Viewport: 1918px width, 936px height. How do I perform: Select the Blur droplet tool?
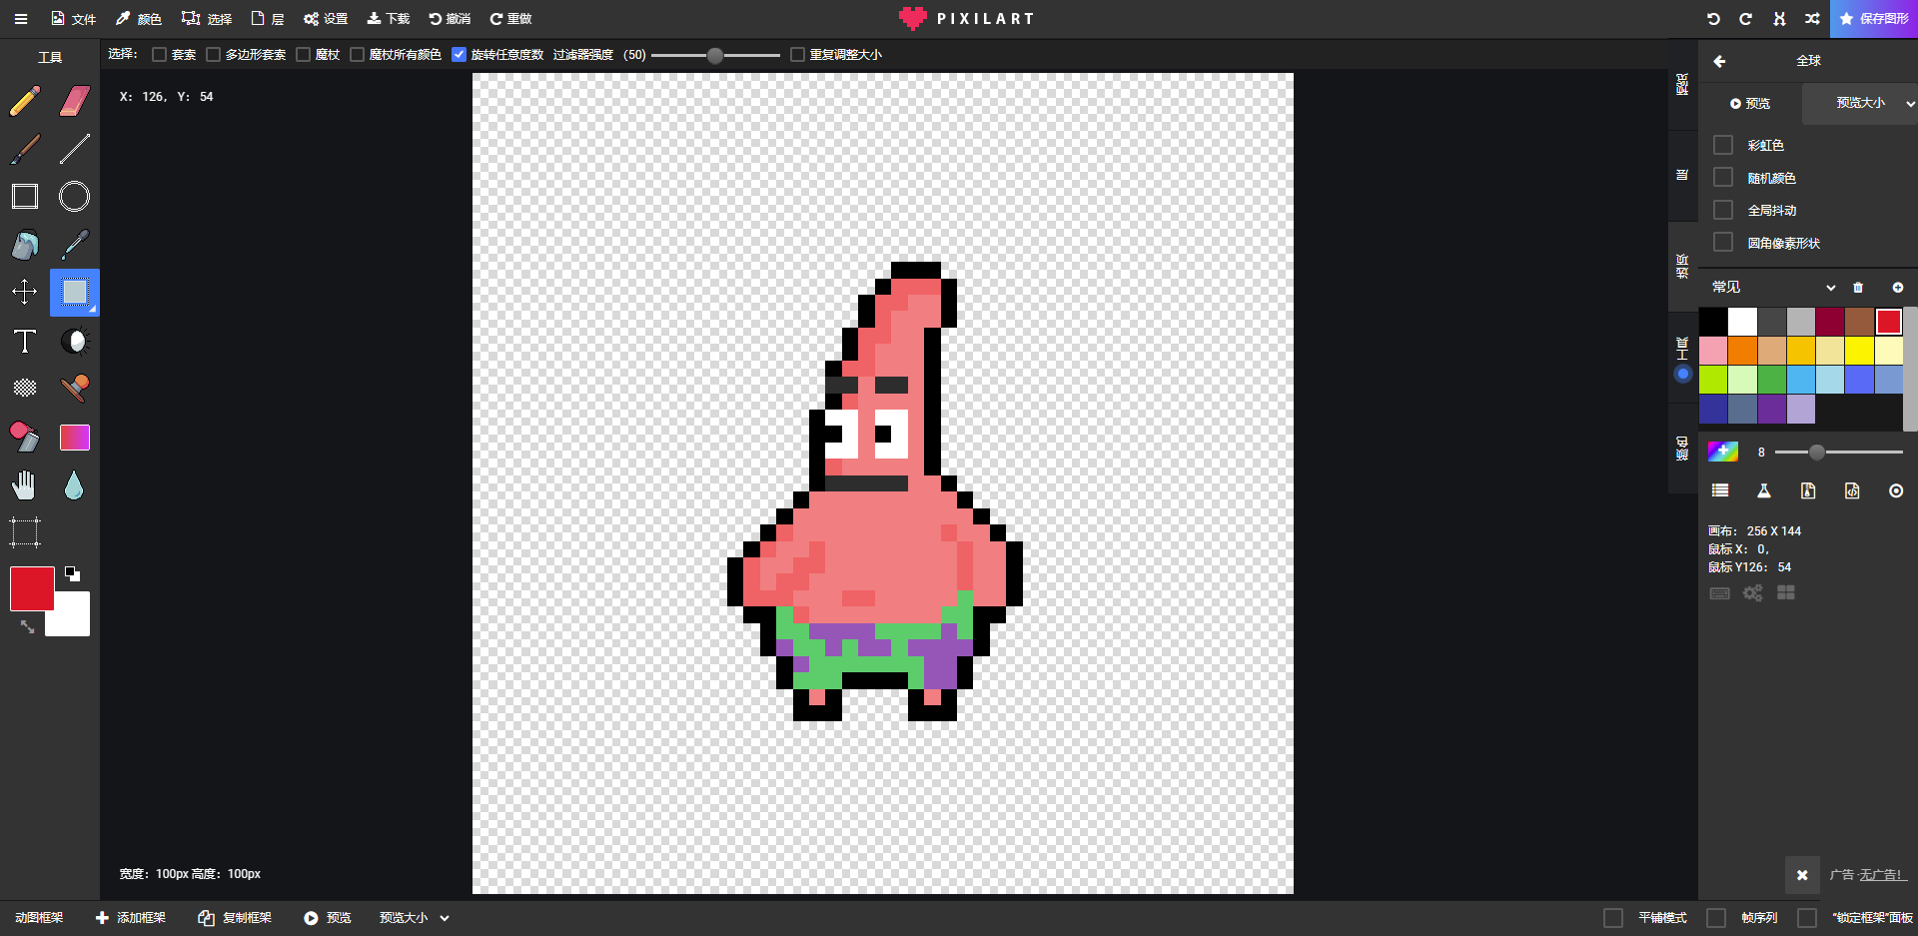click(x=74, y=485)
